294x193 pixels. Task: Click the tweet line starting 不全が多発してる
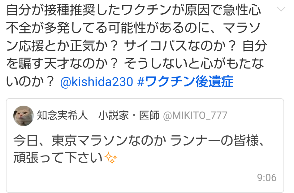pyautogui.click(x=133, y=28)
